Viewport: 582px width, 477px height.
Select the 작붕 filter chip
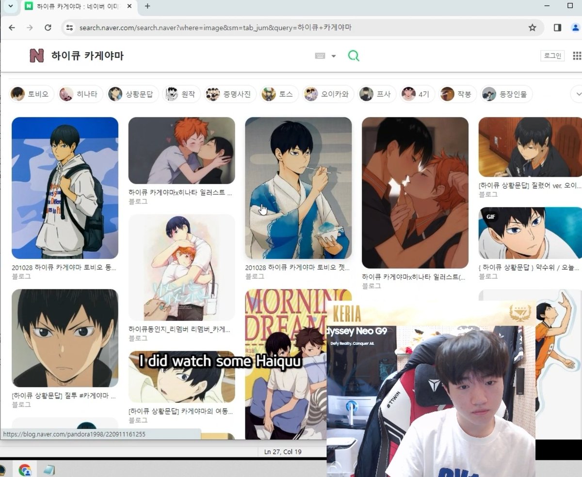click(x=458, y=94)
